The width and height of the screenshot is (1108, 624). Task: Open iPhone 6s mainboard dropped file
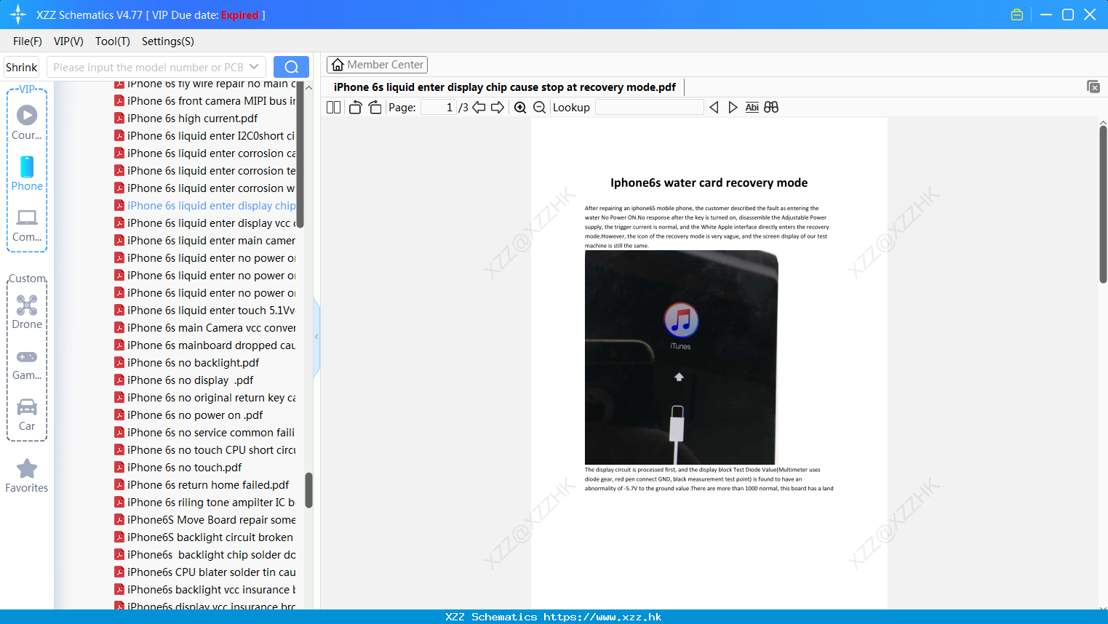[205, 345]
